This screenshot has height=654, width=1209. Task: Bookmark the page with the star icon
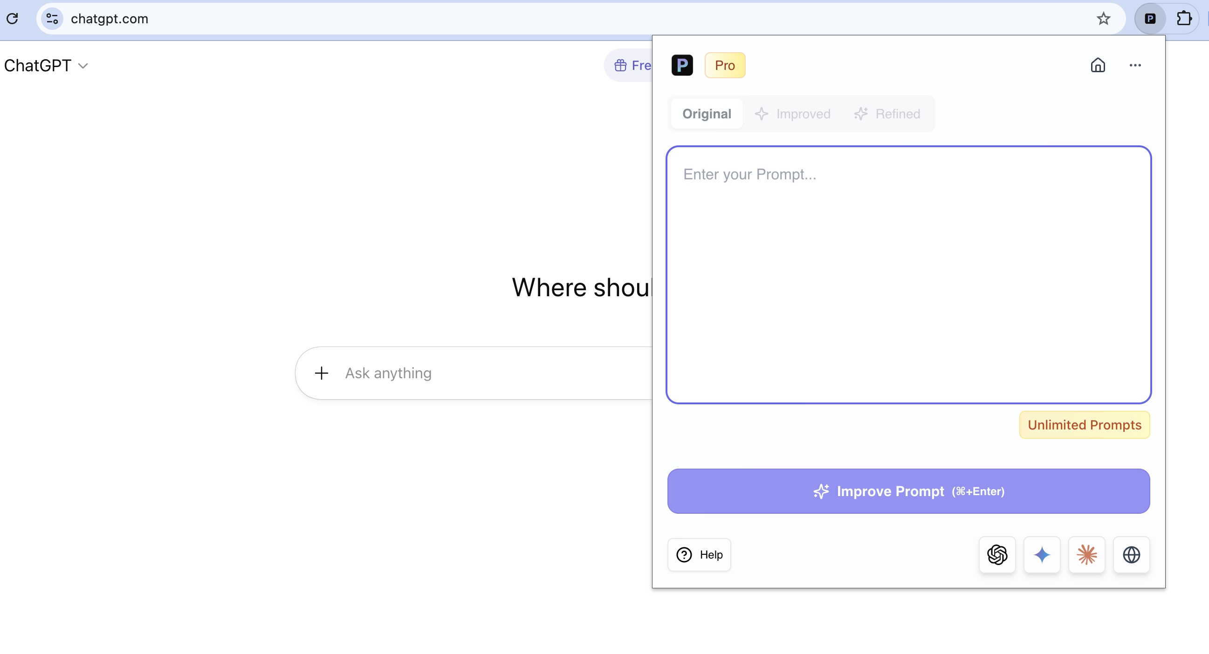point(1103,19)
